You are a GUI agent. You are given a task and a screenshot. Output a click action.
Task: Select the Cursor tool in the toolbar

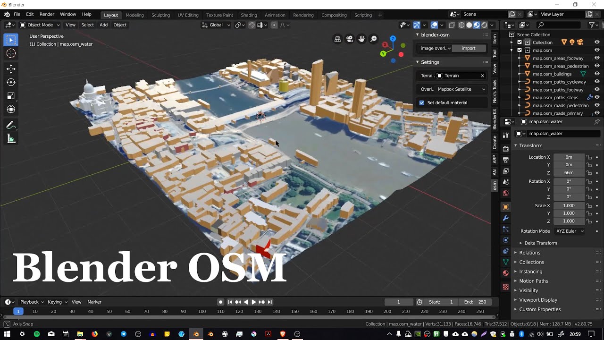tap(11, 54)
